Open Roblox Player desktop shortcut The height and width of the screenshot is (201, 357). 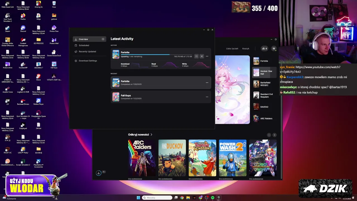coord(38,102)
